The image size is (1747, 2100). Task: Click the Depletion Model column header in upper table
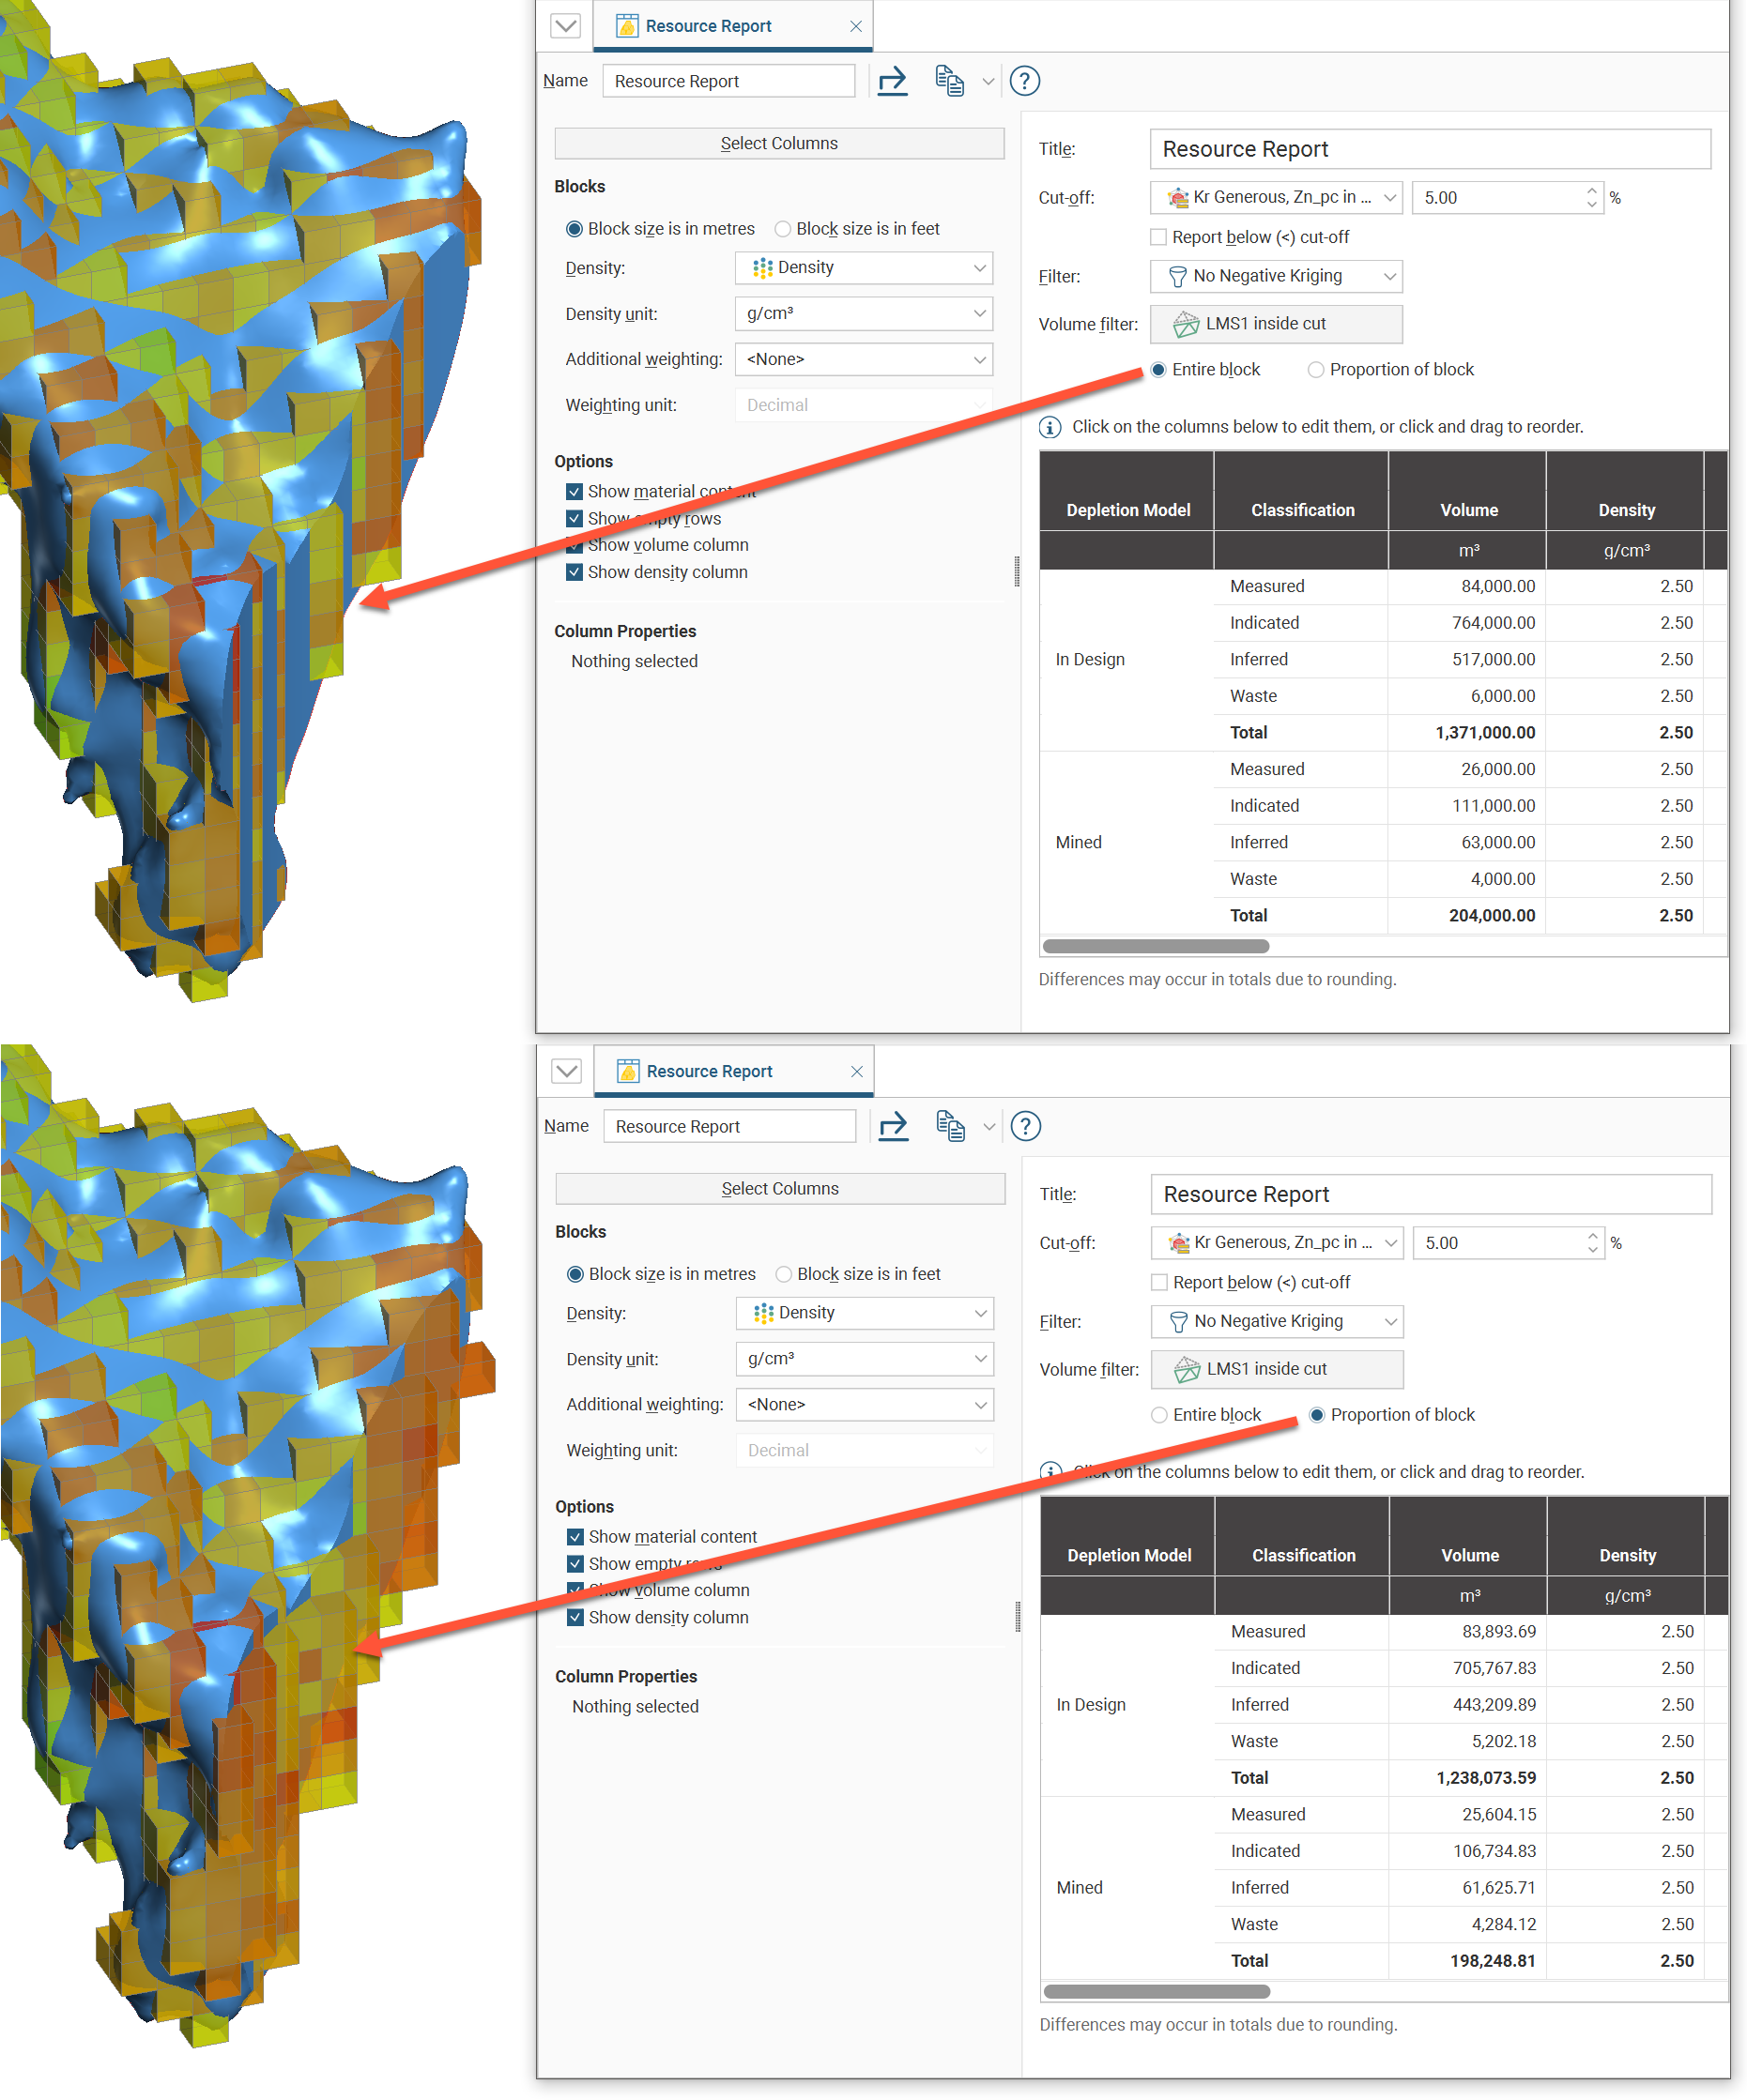click(1127, 510)
